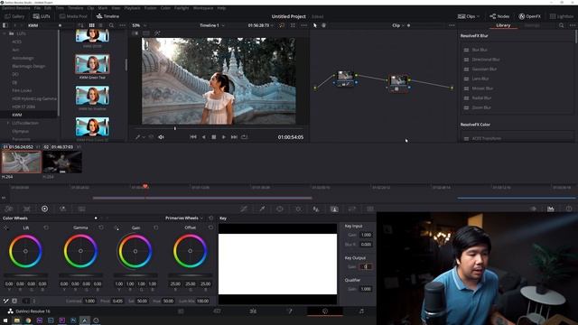The width and height of the screenshot is (578, 325).
Task: Open the LUT sort order options
Action: (80, 25)
